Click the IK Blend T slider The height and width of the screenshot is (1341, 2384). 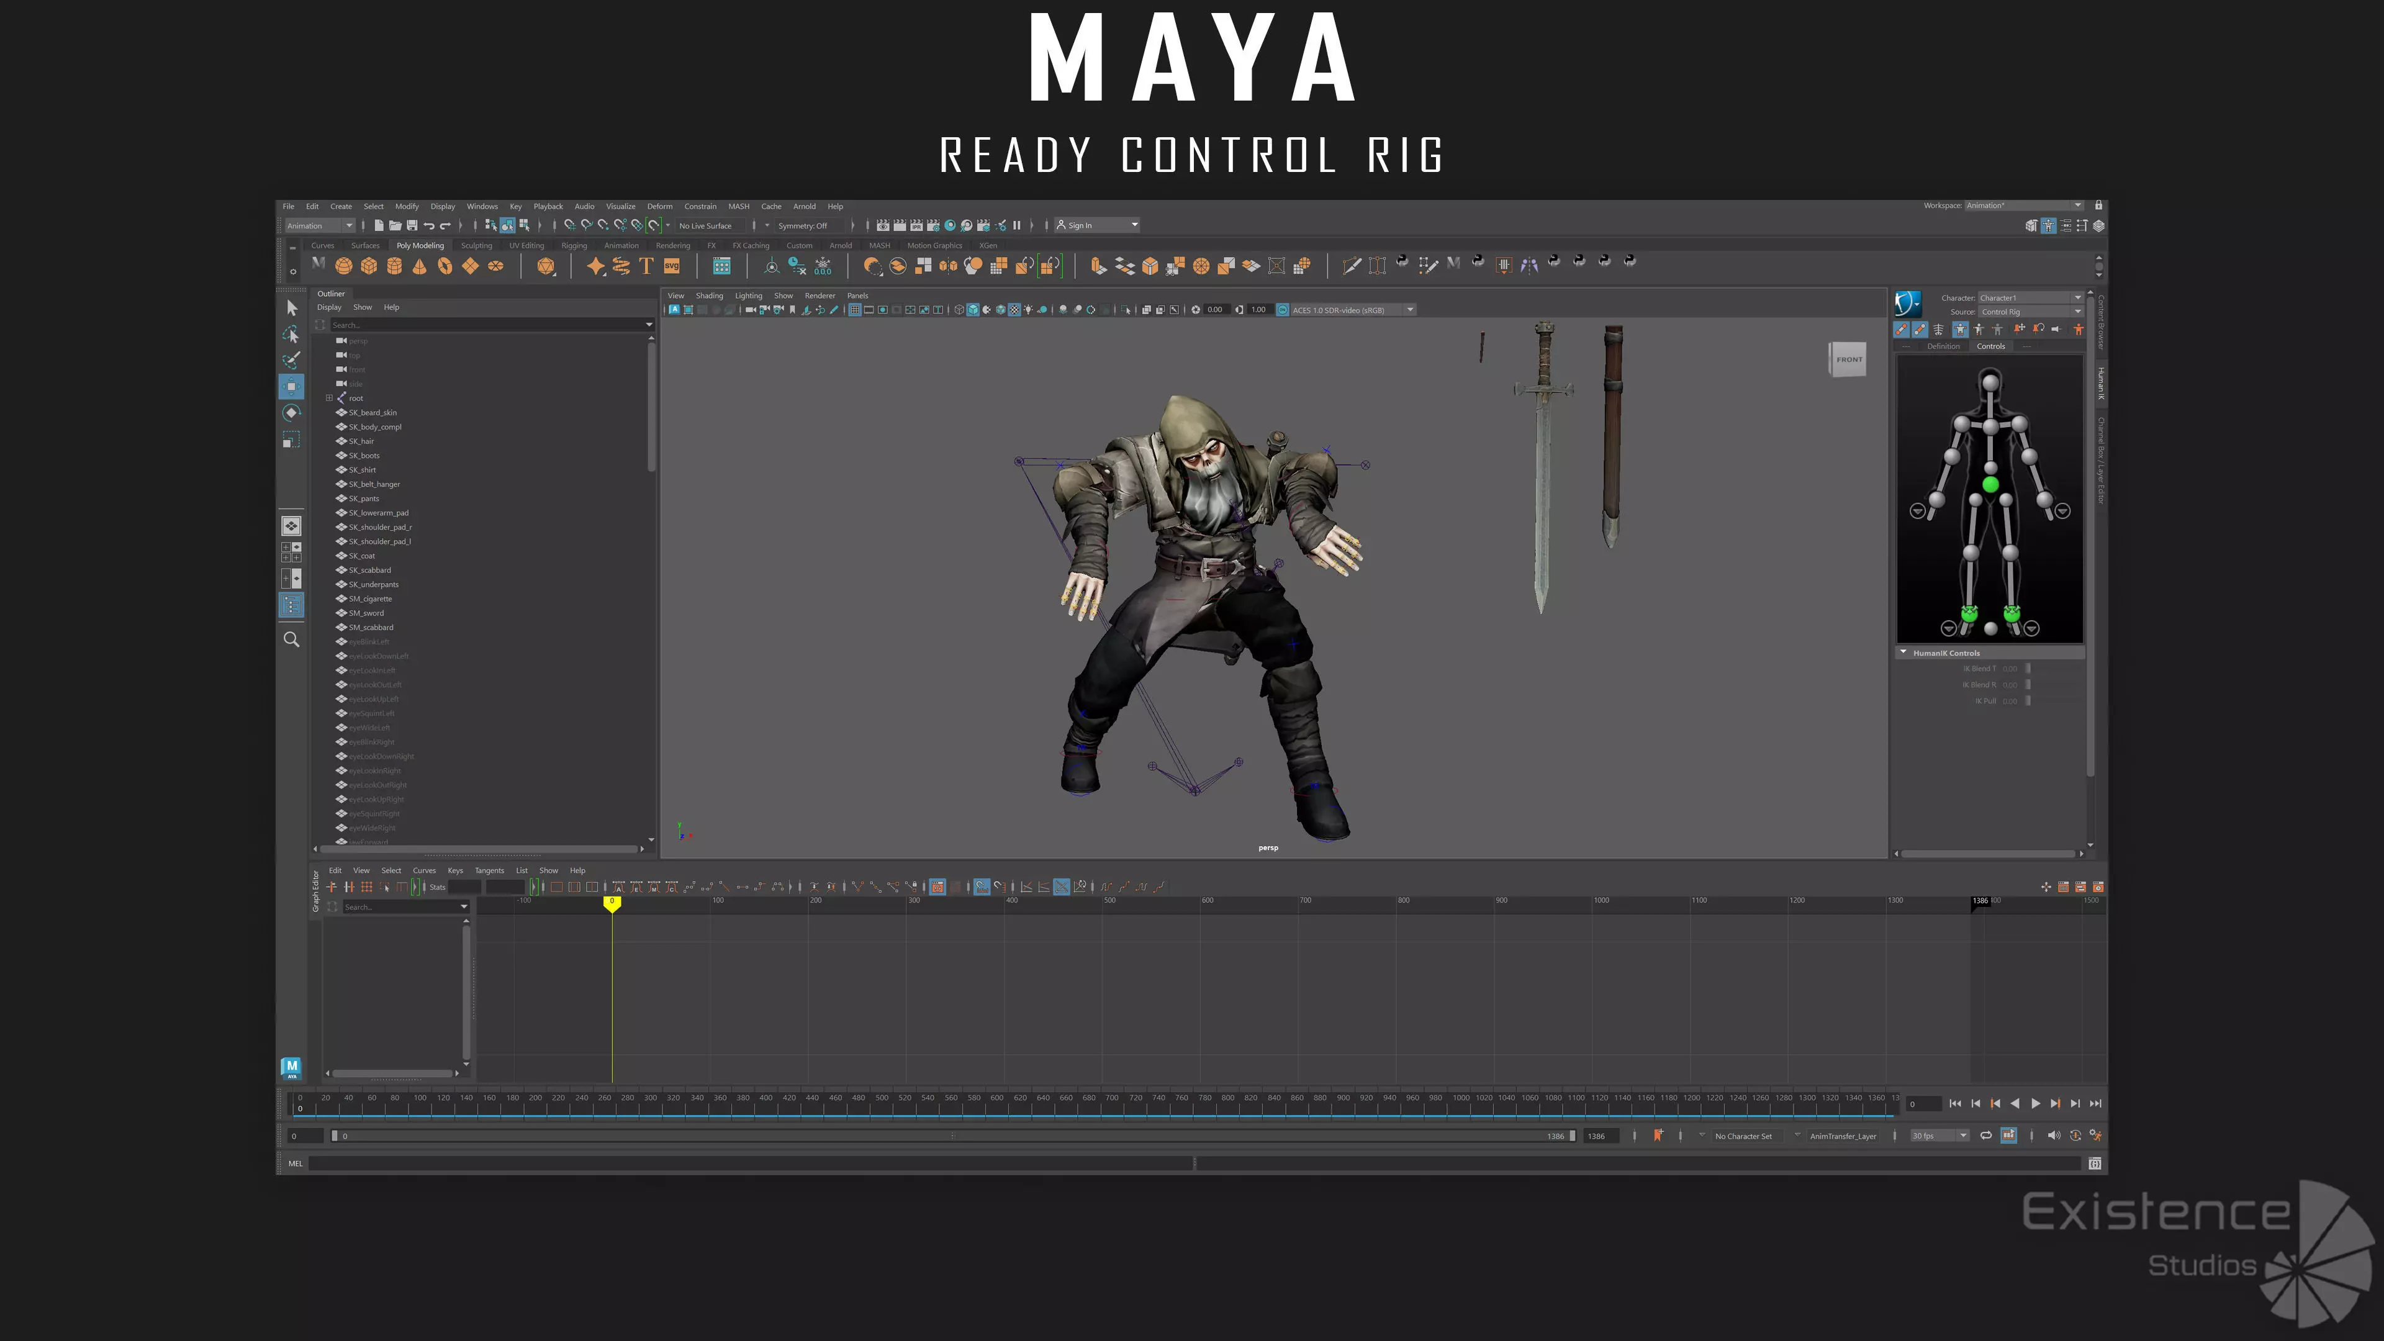click(x=2028, y=668)
